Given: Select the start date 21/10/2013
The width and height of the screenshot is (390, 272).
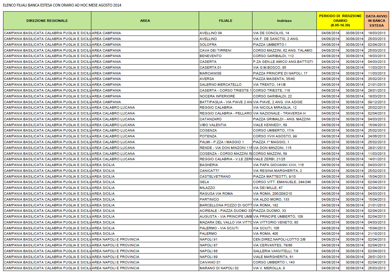Looking at the screenshot, I should point(377,233).
